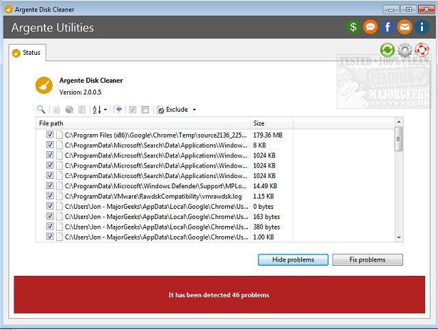
Task: Click the Exclude toolbar icon
Action: [x=160, y=110]
